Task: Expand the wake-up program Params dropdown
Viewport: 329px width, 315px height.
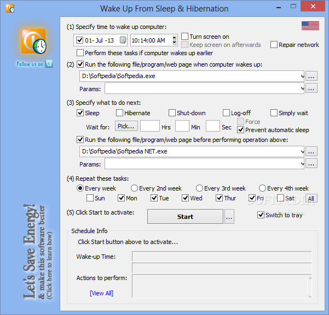Action: pyautogui.click(x=302, y=88)
